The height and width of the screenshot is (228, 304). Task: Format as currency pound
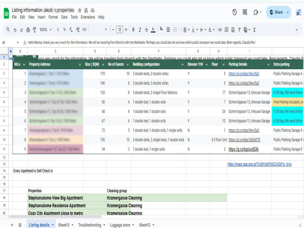pos(58,30)
